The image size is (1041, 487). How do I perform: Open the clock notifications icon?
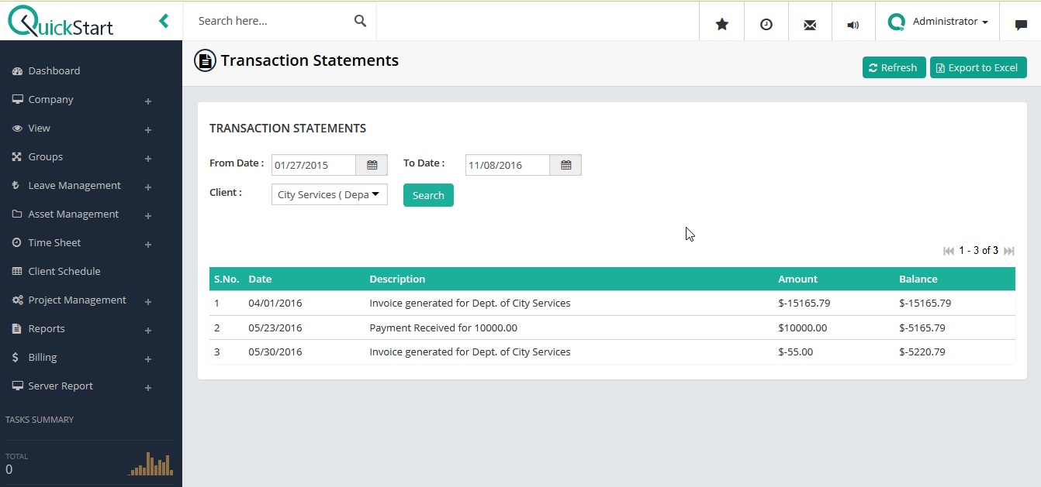click(766, 23)
